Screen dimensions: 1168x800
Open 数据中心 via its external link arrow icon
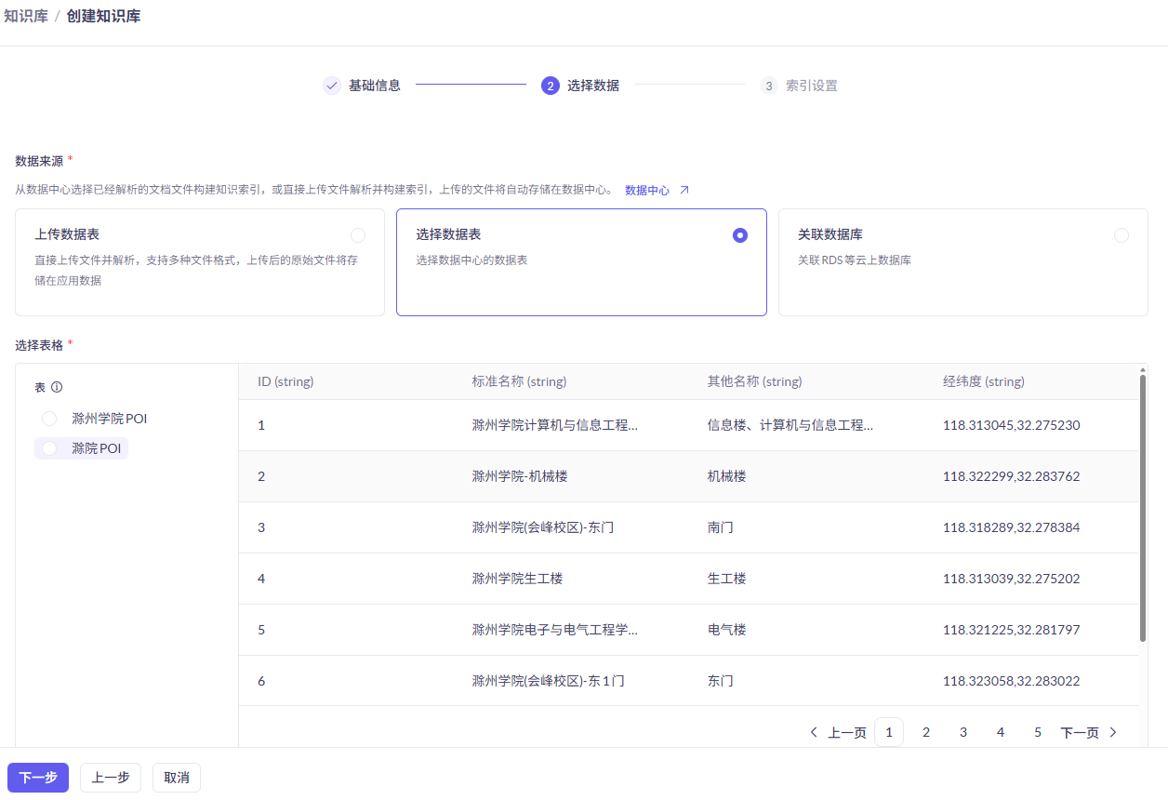[684, 189]
